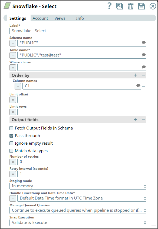Viewport: 158px width, 229px height.
Task: Disable the Pass through option
Action: click(x=12, y=136)
